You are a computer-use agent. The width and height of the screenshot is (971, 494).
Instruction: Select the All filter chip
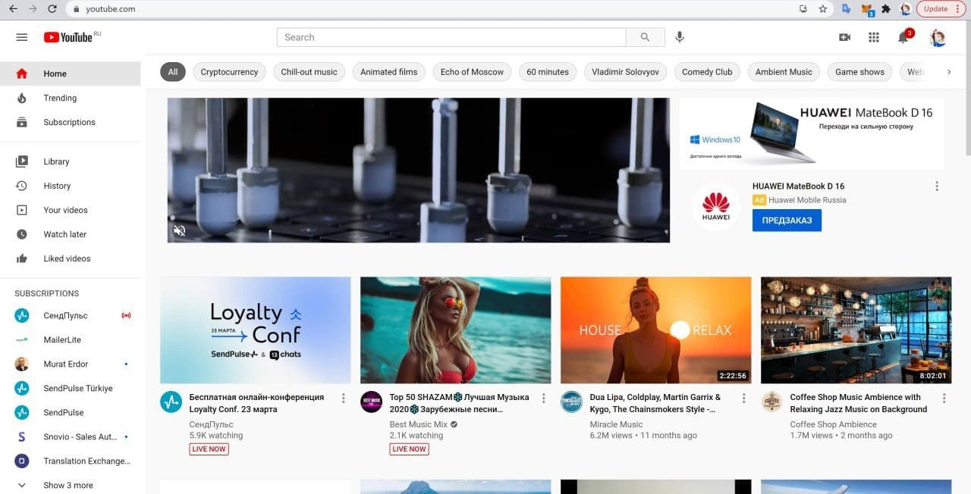173,72
